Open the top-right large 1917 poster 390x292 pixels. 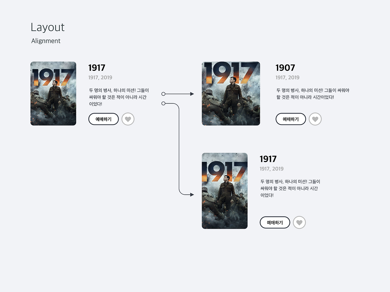tap(231, 93)
